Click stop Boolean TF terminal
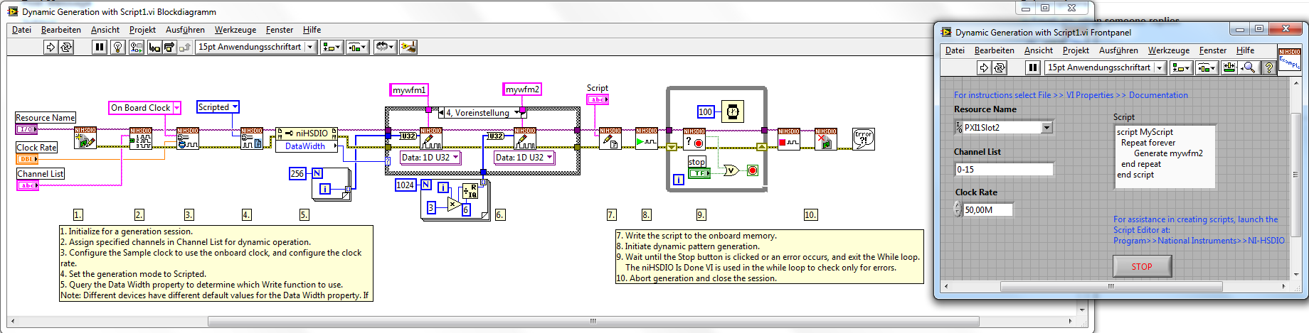Image resolution: width=1309 pixels, height=333 pixels. click(x=699, y=173)
